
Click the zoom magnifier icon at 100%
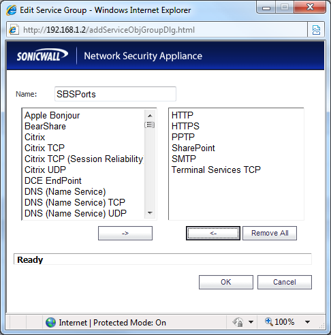268,321
